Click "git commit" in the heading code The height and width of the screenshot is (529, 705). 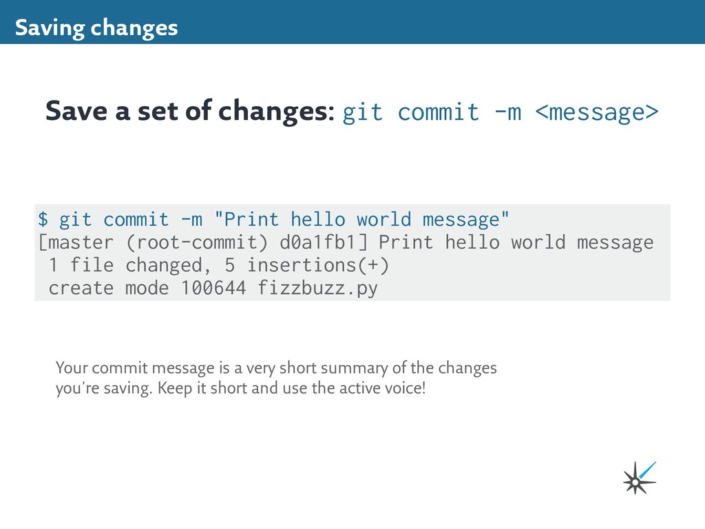click(410, 112)
